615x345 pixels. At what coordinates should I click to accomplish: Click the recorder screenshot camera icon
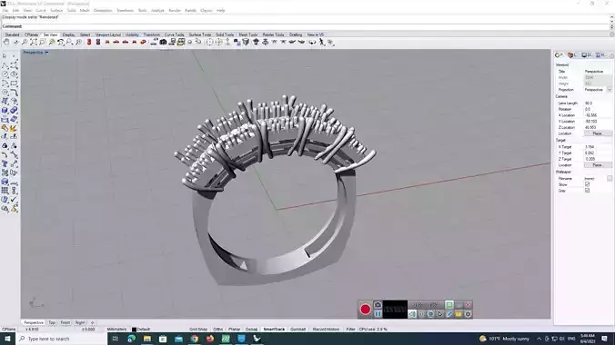(x=378, y=305)
